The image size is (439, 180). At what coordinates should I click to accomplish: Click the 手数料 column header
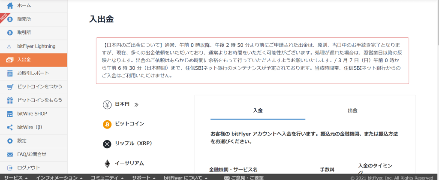pyautogui.click(x=327, y=170)
